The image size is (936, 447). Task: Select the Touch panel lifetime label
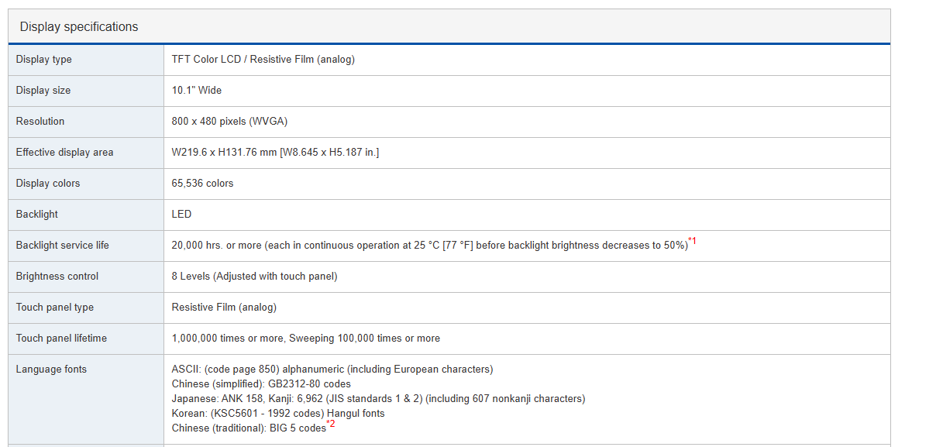click(x=61, y=339)
